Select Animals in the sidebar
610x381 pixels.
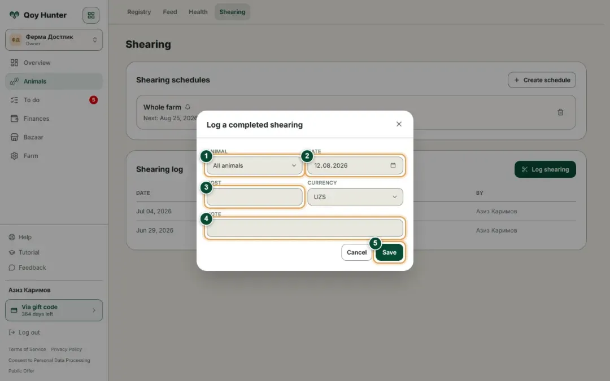pos(54,81)
